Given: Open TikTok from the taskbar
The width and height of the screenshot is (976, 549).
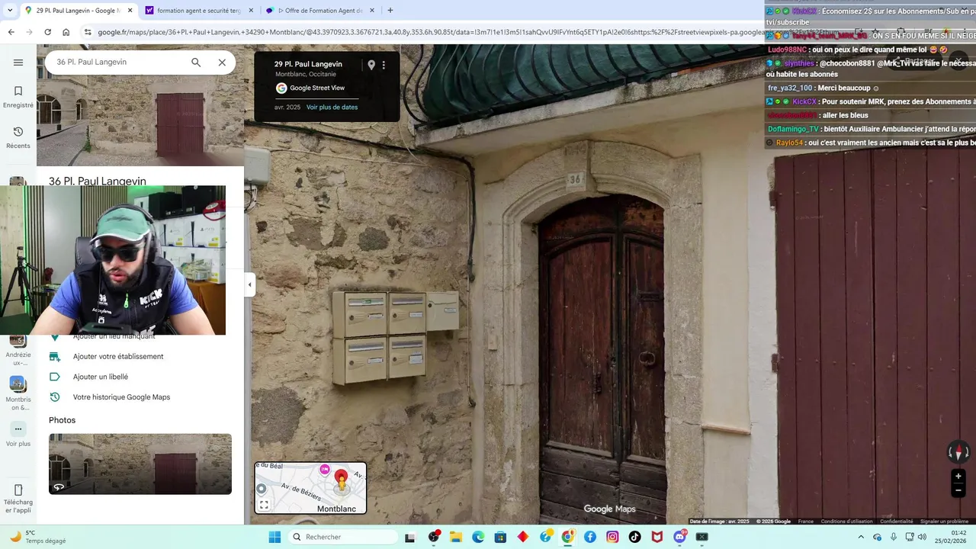Looking at the screenshot, I should click(635, 537).
